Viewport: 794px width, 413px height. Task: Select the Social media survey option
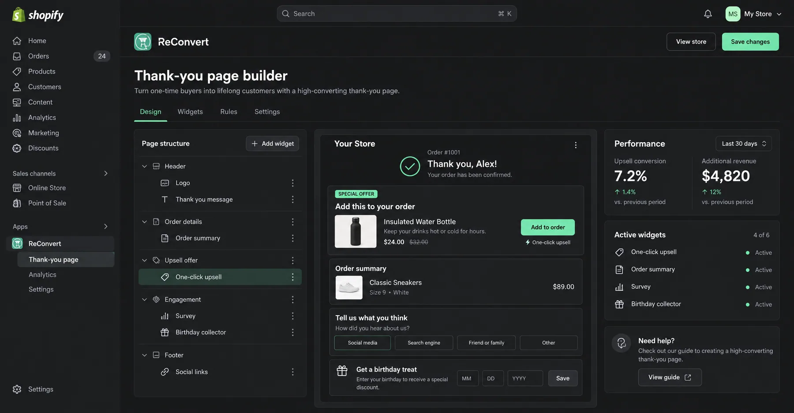pos(363,343)
